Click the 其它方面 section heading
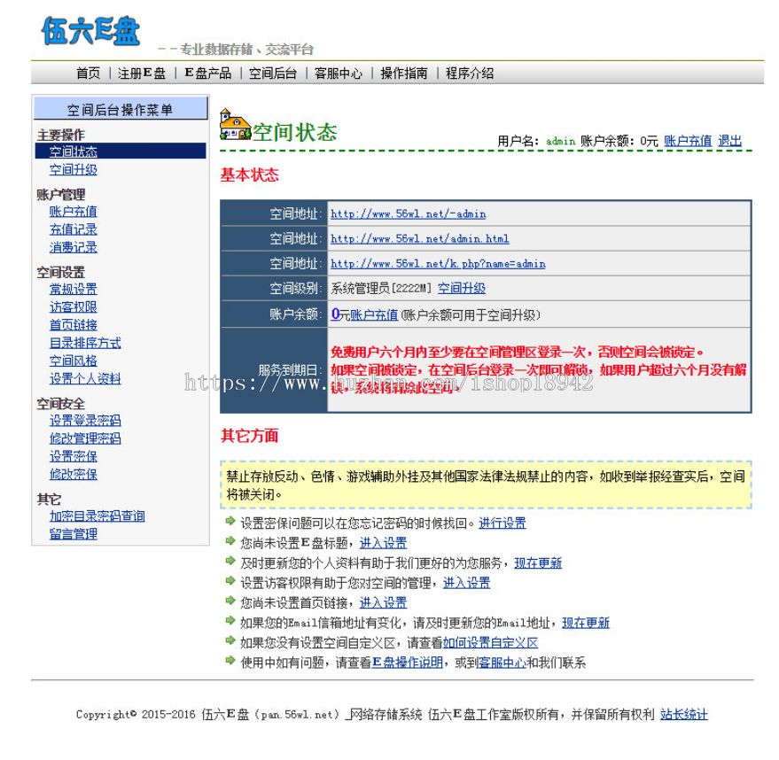 coord(249,435)
